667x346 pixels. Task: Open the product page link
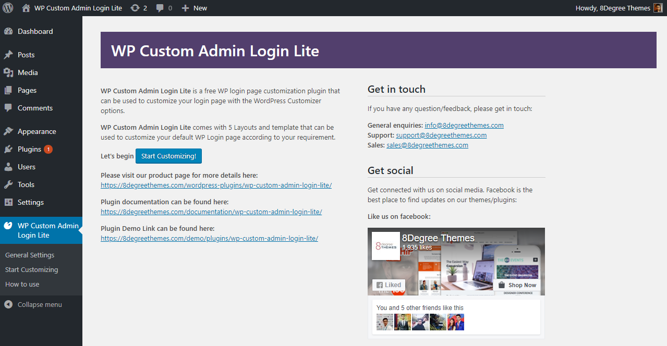coord(216,185)
